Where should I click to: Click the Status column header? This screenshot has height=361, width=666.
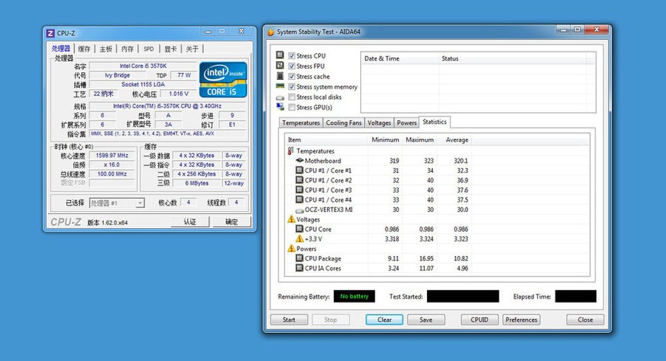pos(512,59)
